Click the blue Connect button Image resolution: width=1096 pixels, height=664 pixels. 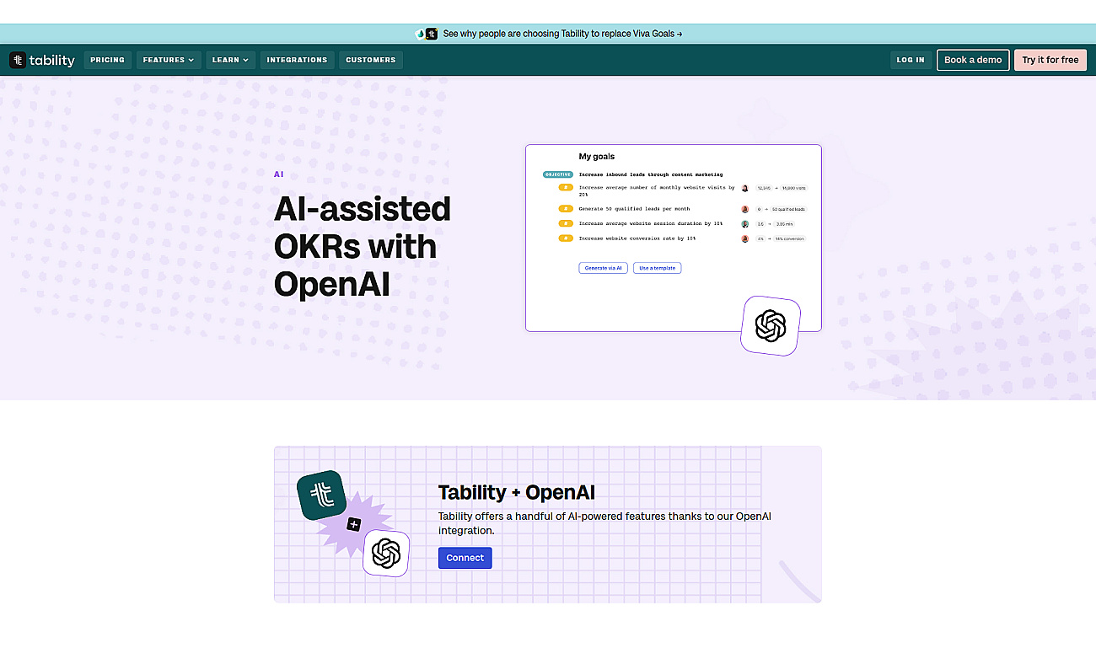pyautogui.click(x=465, y=558)
